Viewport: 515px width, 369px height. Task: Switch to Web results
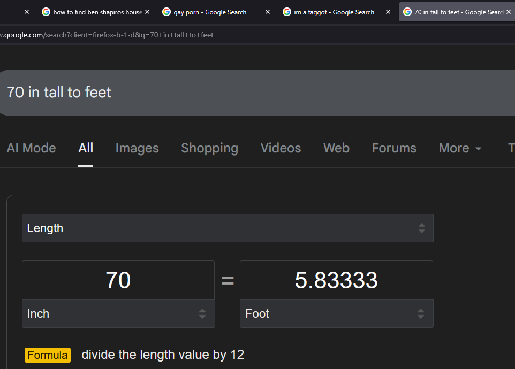[336, 148]
